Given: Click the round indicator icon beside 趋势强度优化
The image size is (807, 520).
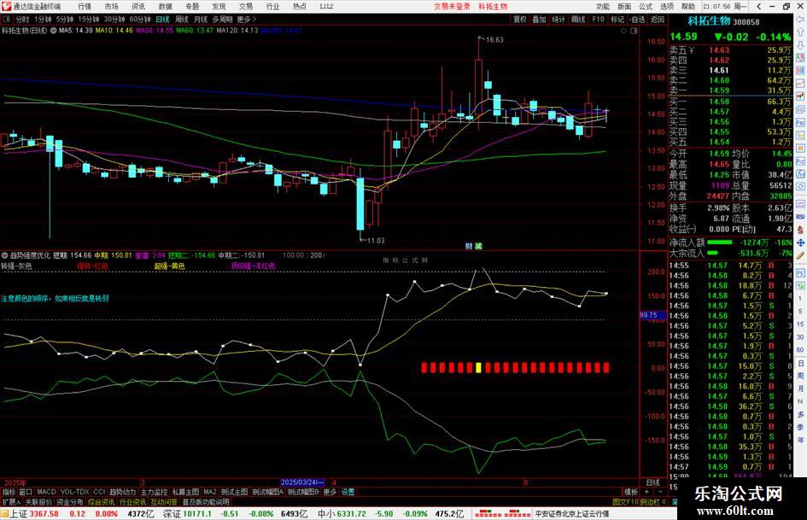Looking at the screenshot, I should 4,254.
